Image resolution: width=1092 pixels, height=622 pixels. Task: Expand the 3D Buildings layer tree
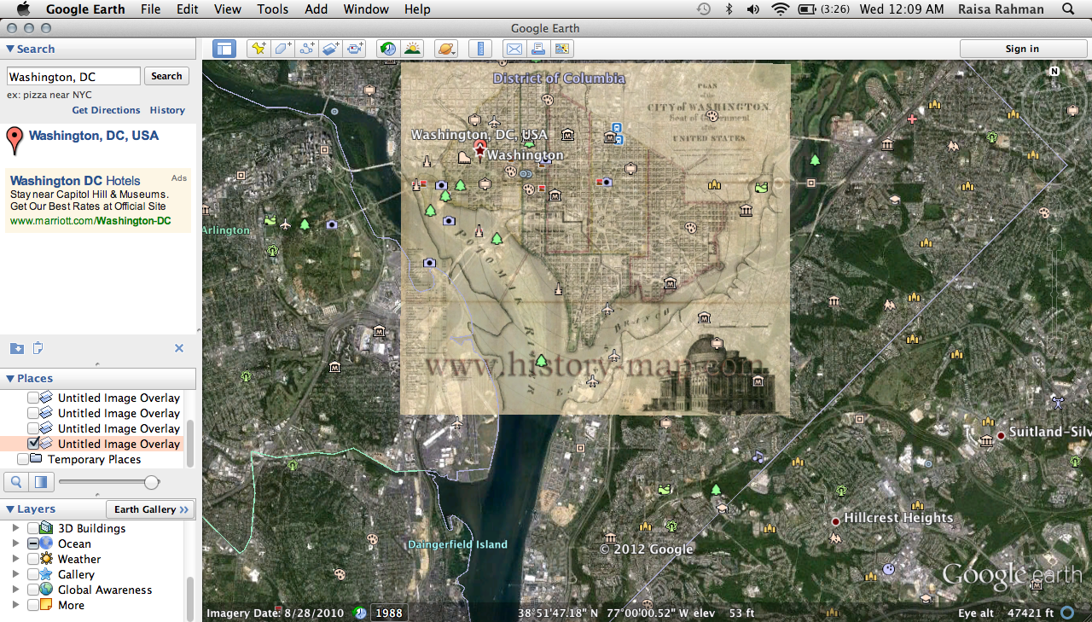(15, 528)
